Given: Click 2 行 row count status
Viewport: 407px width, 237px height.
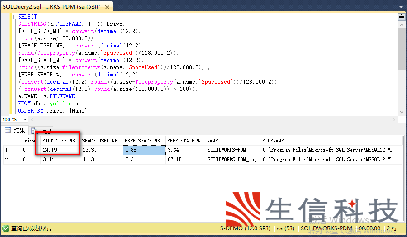Looking at the screenshot, I should coord(392,228).
